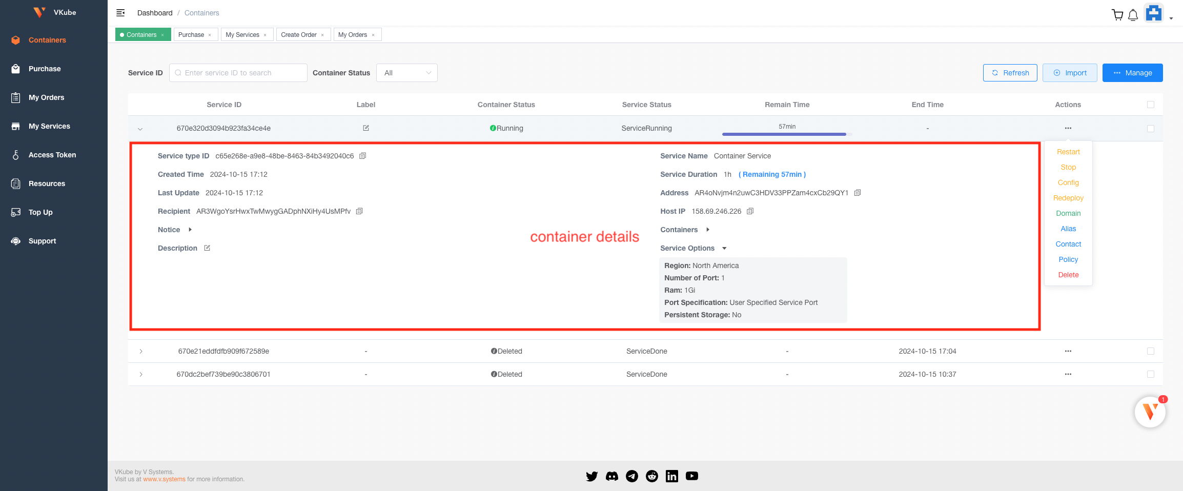Open the shopping cart icon
The width and height of the screenshot is (1183, 491).
[x=1117, y=15]
